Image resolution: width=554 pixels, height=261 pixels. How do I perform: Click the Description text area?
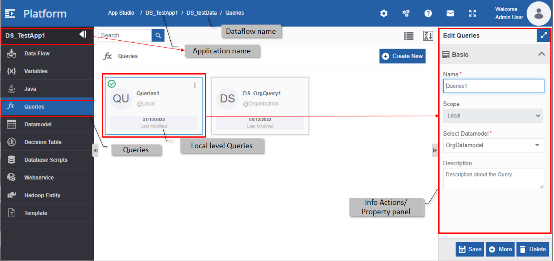click(x=493, y=178)
